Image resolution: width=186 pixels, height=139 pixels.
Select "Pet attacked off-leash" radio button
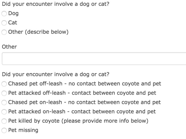pos(4,93)
